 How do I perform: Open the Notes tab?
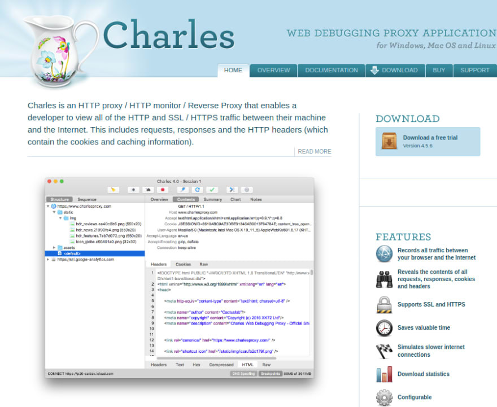256,199
